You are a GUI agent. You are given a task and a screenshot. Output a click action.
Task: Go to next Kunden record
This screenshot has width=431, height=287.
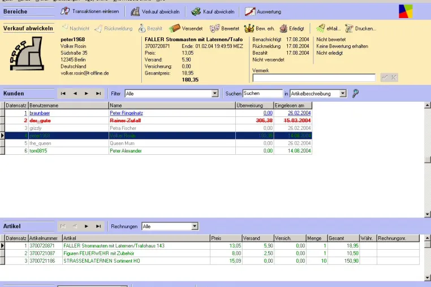pos(87,93)
